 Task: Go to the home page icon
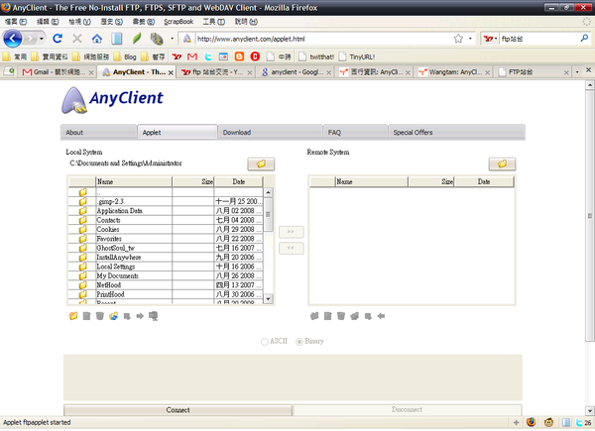[97, 39]
